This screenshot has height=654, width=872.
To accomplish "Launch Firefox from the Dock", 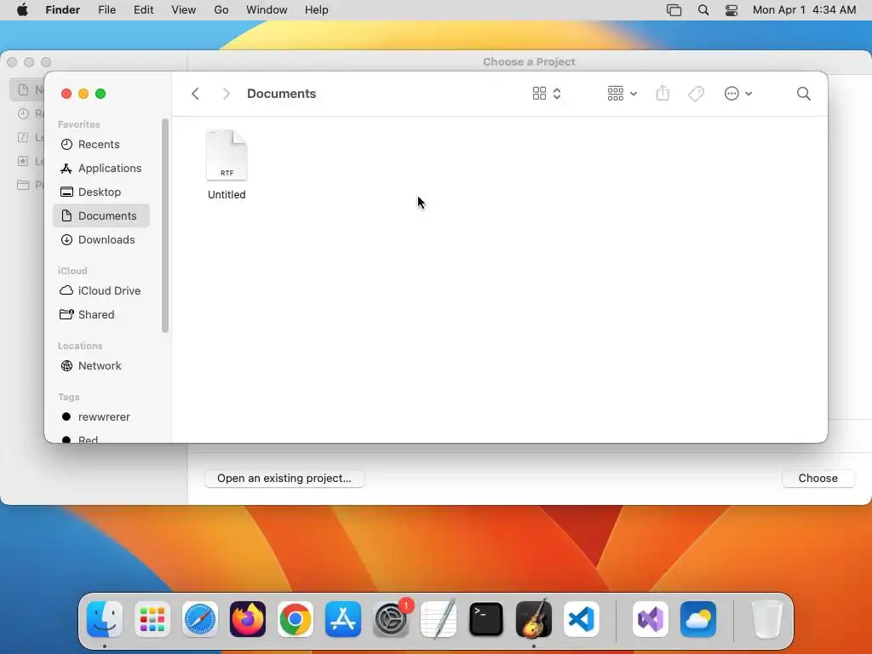I will coord(248,619).
